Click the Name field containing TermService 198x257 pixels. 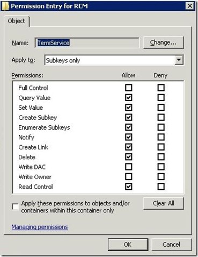(87, 42)
